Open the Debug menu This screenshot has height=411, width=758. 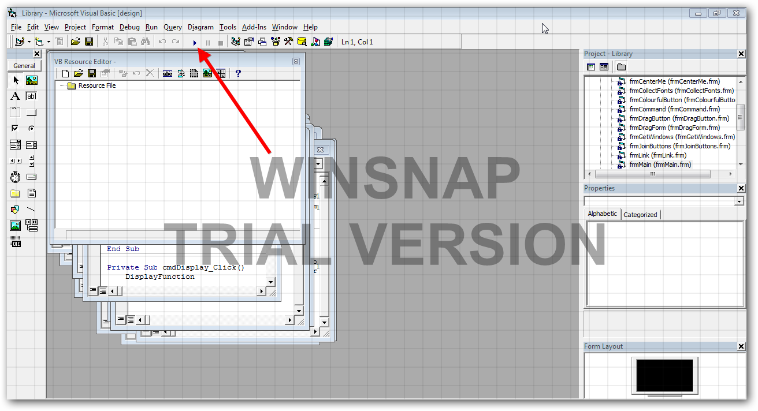129,27
